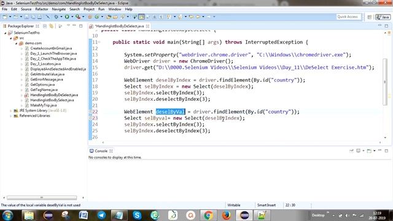Collapse the src folder node
This screenshot has height=221, width=393.
(x=11, y=38)
